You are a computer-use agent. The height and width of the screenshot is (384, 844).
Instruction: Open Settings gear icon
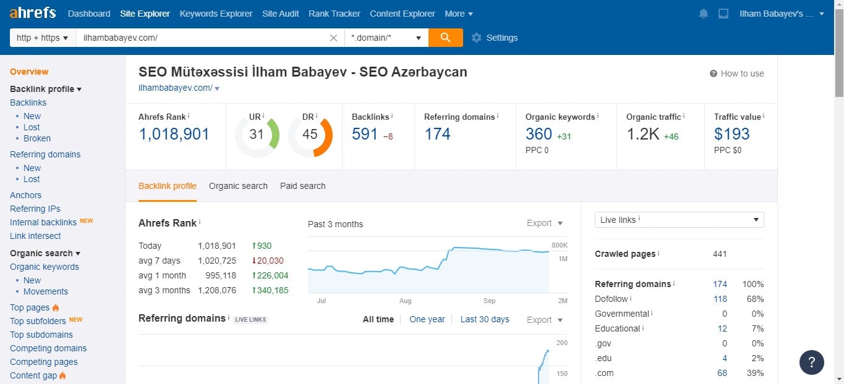(476, 38)
